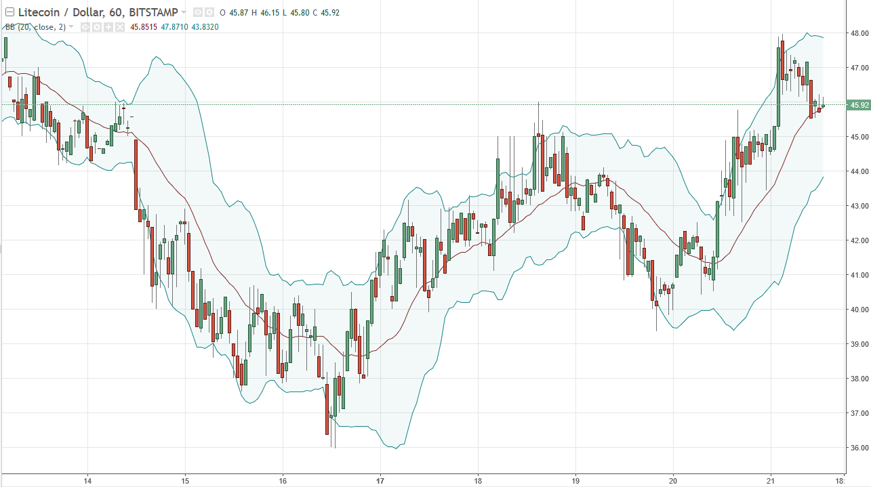Viewport: 871px width, 487px height.
Task: Click the high value 46.15
Action: tap(270, 12)
